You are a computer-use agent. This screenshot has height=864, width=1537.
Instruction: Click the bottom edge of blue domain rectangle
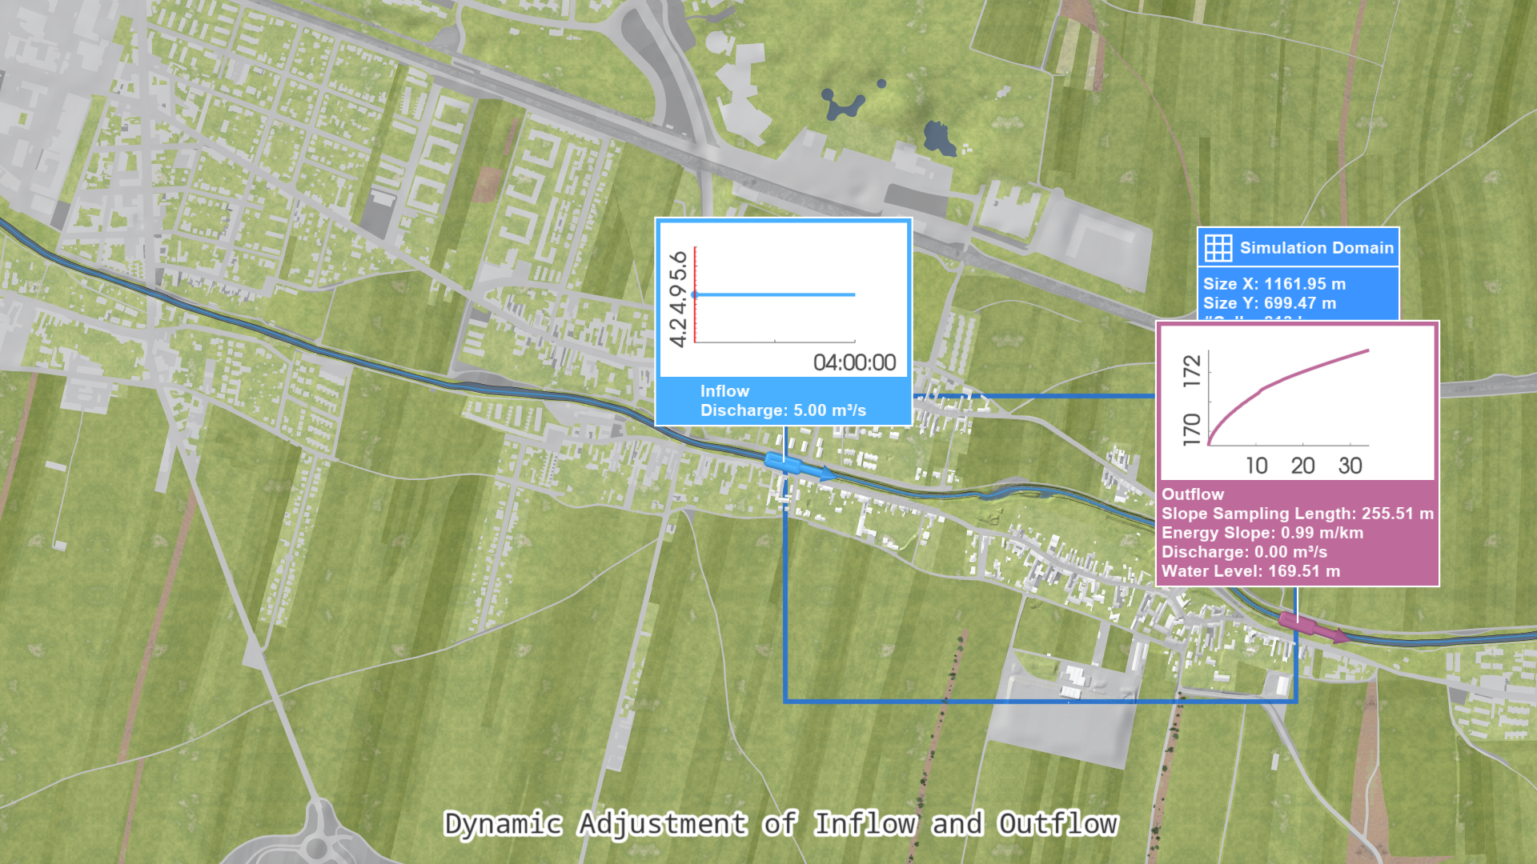[1041, 702]
